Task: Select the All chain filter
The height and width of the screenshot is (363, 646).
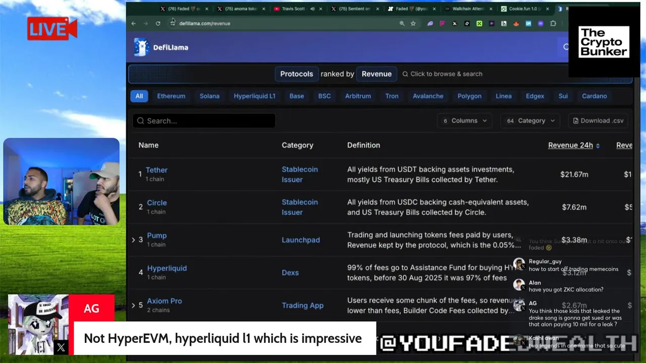Action: (x=139, y=96)
